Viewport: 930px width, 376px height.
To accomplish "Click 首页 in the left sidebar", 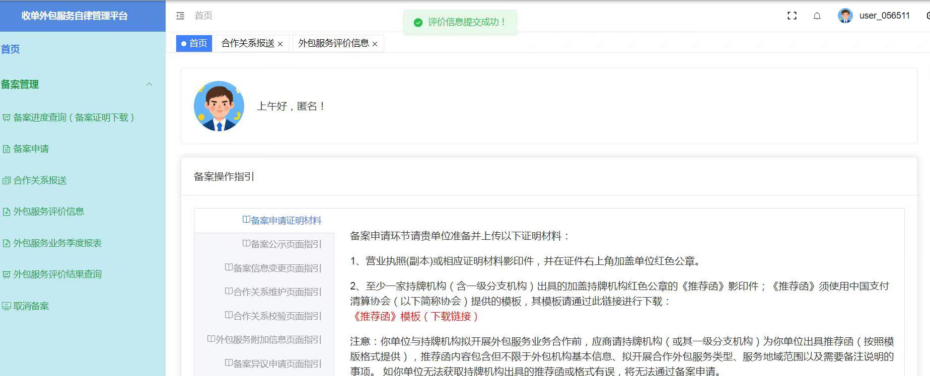I will point(11,49).
